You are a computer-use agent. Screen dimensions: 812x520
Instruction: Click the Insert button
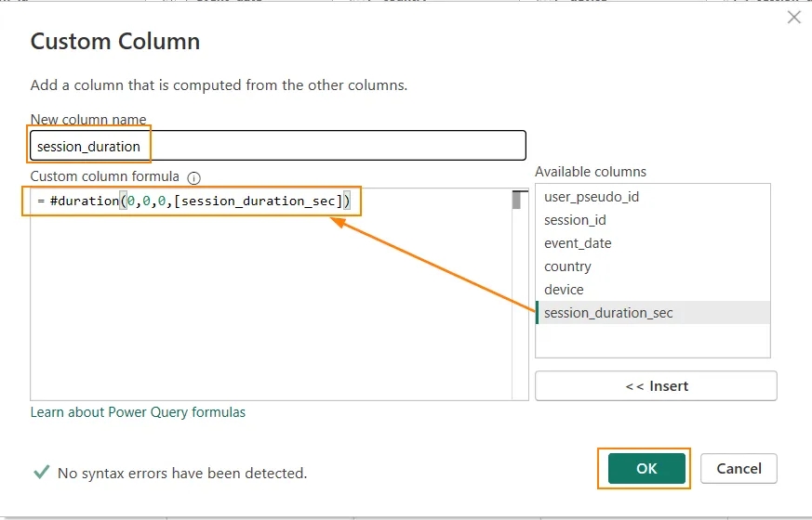point(656,385)
